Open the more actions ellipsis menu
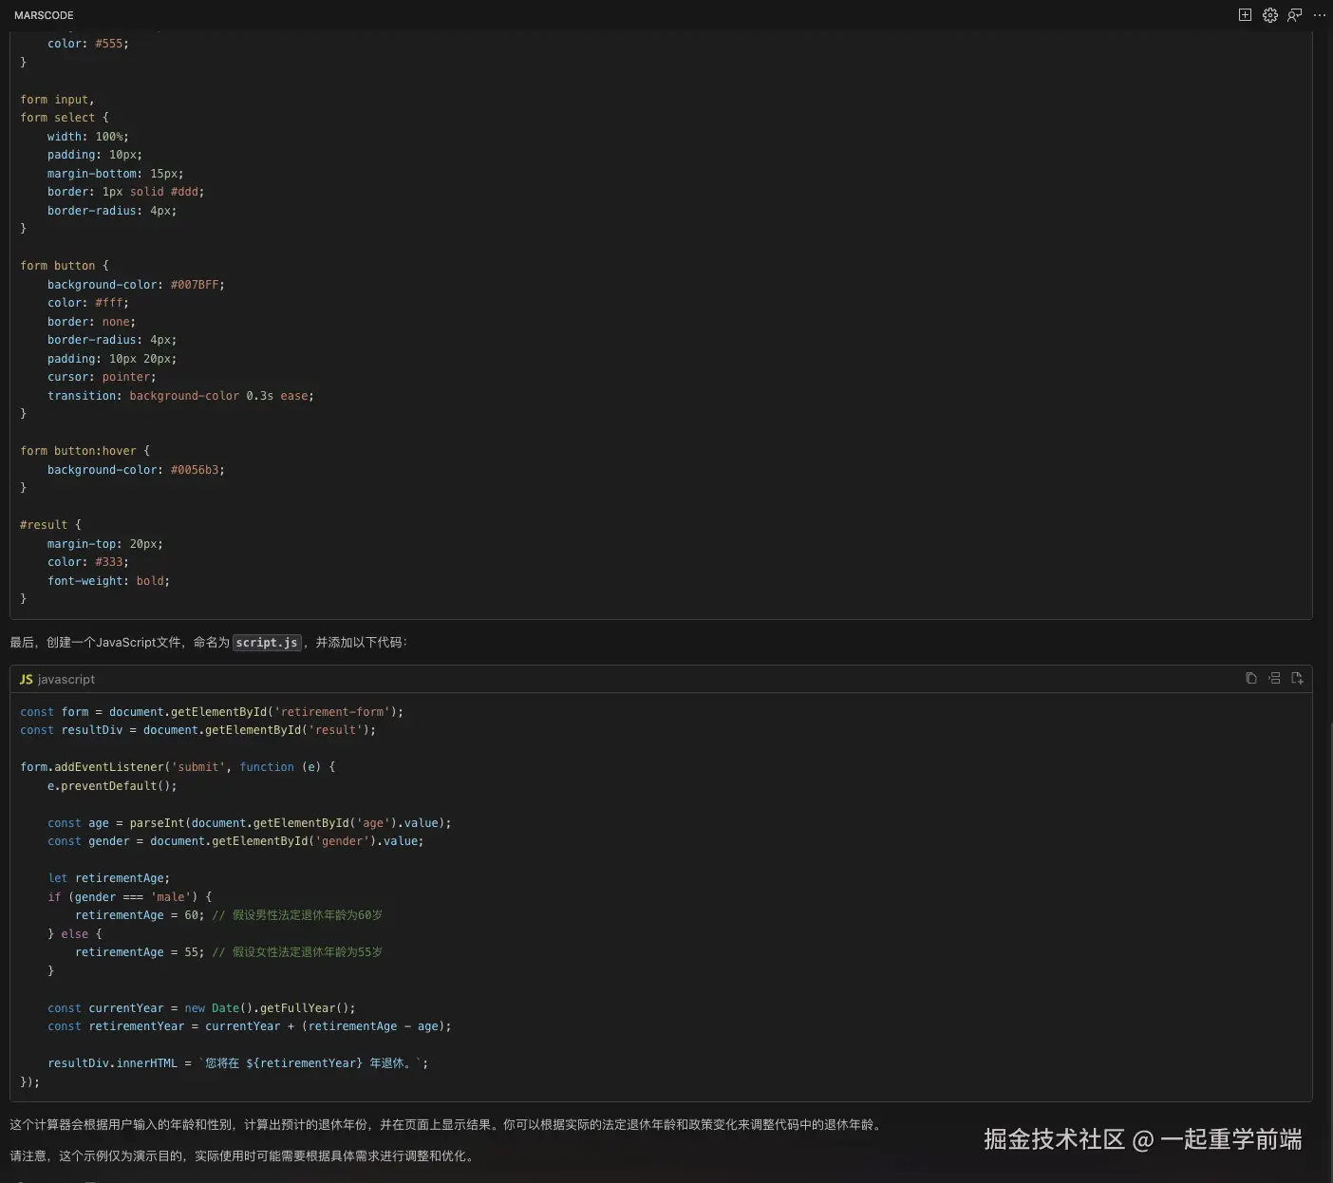 (1320, 15)
